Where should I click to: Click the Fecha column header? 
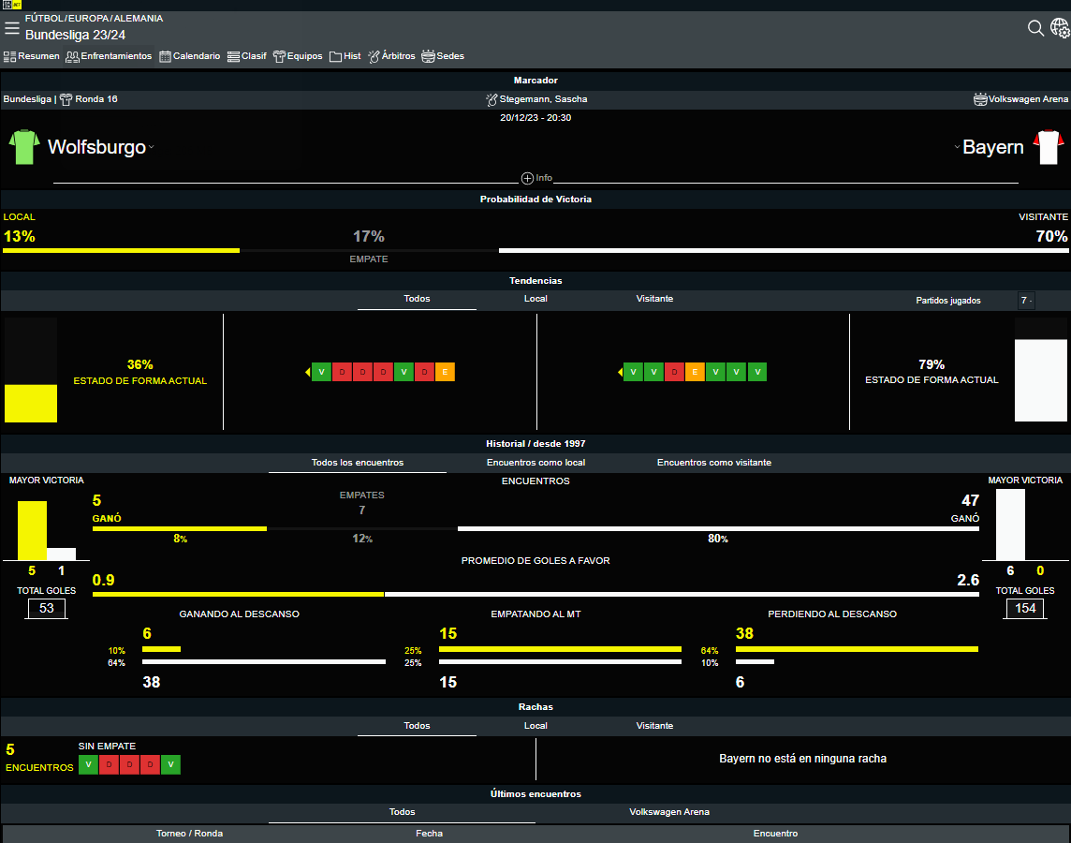tap(429, 833)
